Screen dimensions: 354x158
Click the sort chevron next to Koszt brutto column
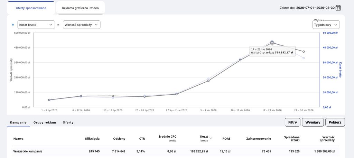click(211, 138)
